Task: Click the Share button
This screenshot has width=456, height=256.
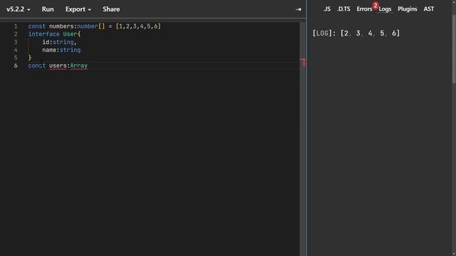Action: coord(111,9)
